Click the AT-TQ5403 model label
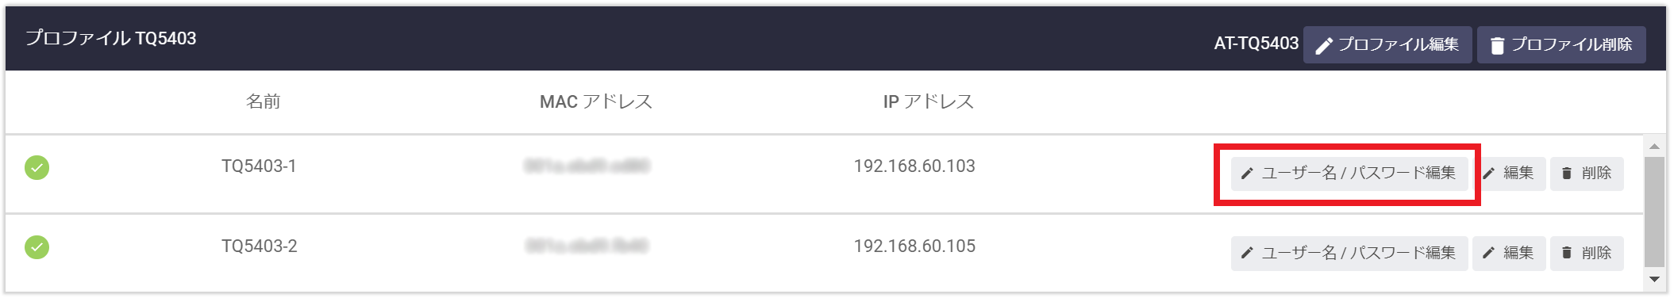This screenshot has height=298, width=1674. coord(1256,44)
